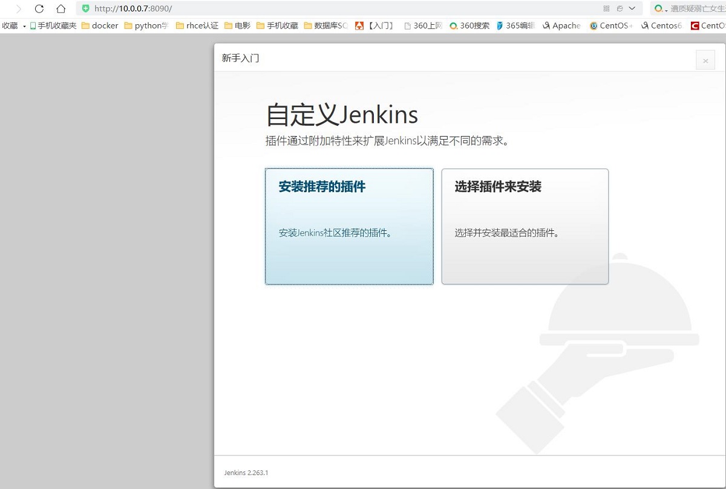726x489 pixels.
Task: Open the search engine selector dropdown
Action: [661, 8]
